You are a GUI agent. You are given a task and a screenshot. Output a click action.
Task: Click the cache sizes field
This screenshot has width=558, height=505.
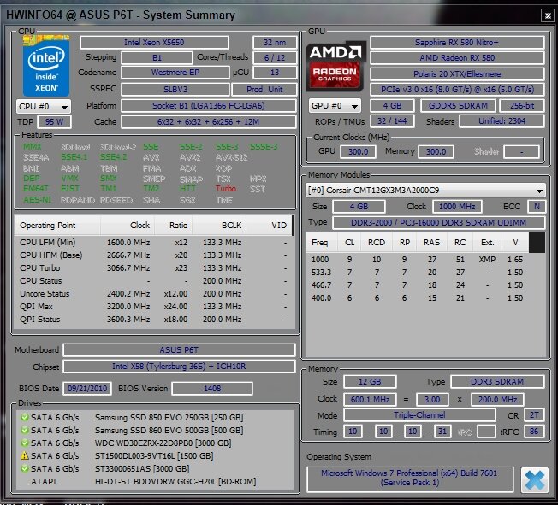click(x=209, y=122)
